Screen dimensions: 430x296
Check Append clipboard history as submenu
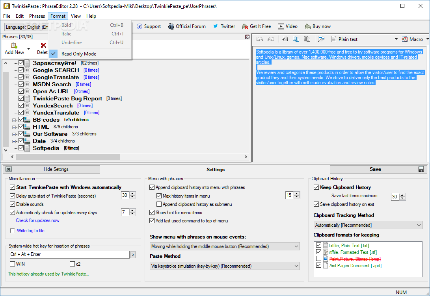coord(159,204)
